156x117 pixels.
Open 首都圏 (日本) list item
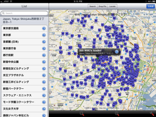point(24,42)
